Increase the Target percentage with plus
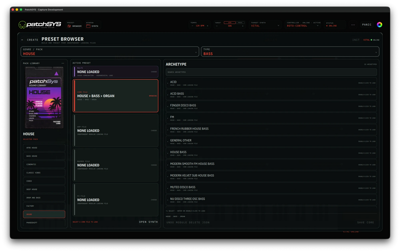400x252 pixels. (243, 26)
